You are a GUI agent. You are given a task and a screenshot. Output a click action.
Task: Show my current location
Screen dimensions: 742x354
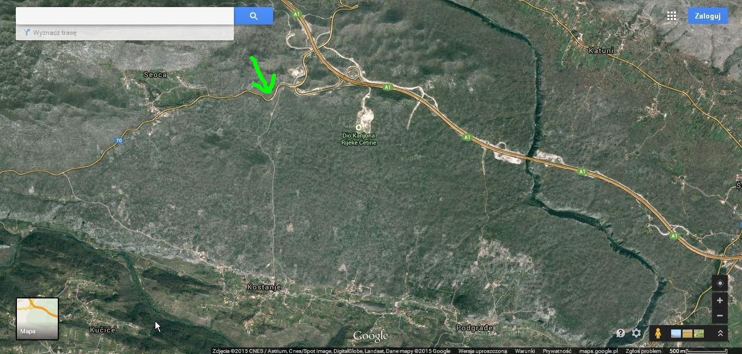(x=720, y=283)
